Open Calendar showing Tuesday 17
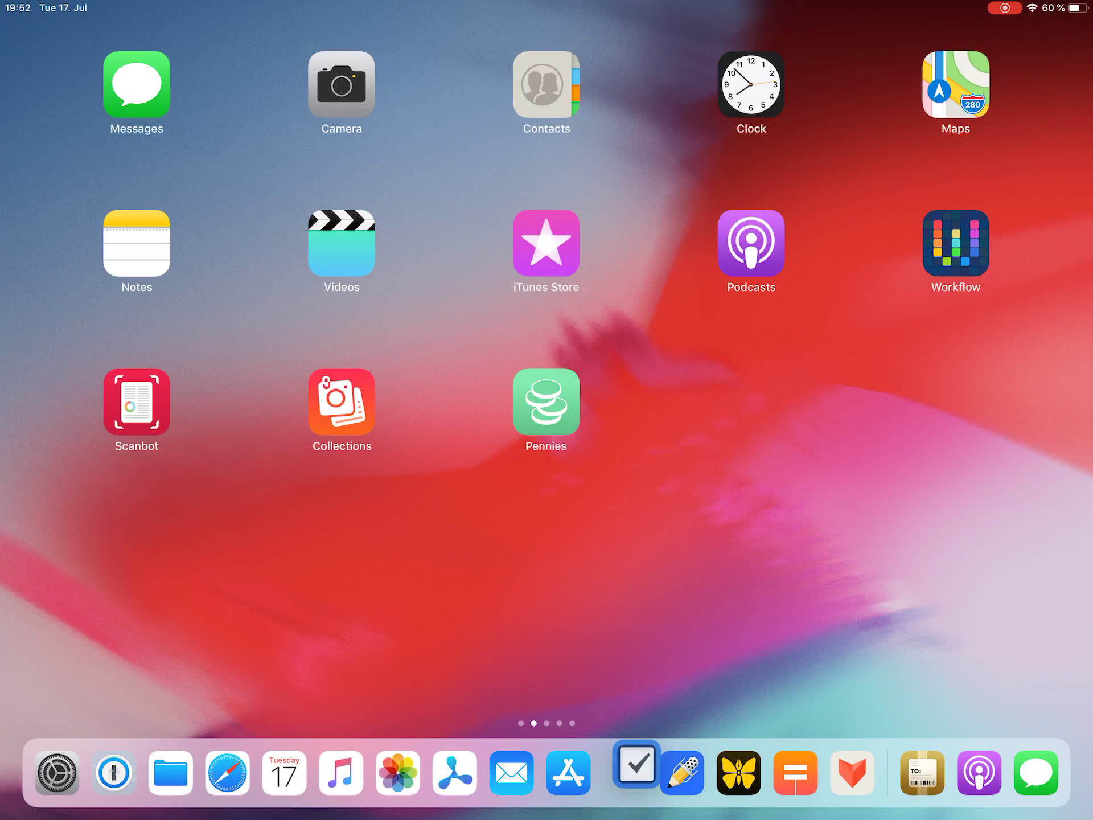1093x820 pixels. pos(284,773)
